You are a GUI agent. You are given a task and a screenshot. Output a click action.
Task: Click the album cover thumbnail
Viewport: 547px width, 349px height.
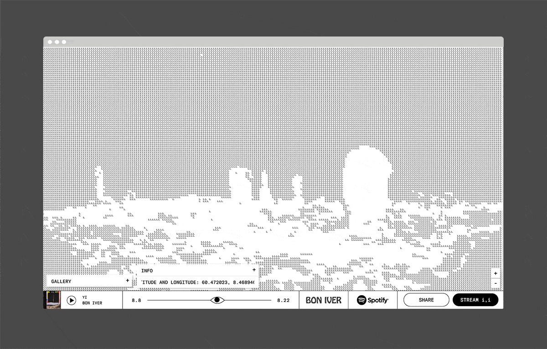[52, 300]
